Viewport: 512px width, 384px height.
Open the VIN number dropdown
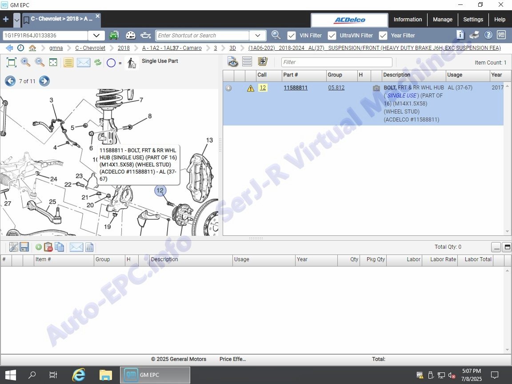click(96, 35)
